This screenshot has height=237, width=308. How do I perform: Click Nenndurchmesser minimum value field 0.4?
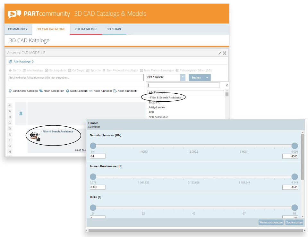click(x=98, y=156)
